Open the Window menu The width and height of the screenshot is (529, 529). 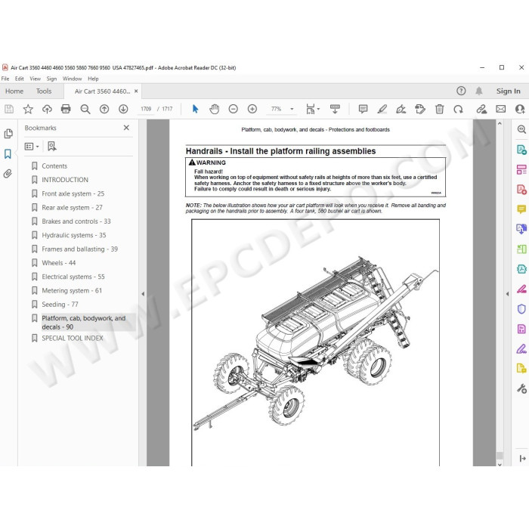tap(73, 79)
